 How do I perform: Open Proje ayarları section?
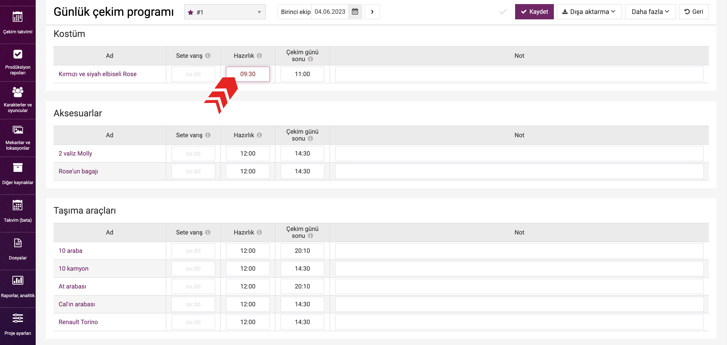[18, 326]
